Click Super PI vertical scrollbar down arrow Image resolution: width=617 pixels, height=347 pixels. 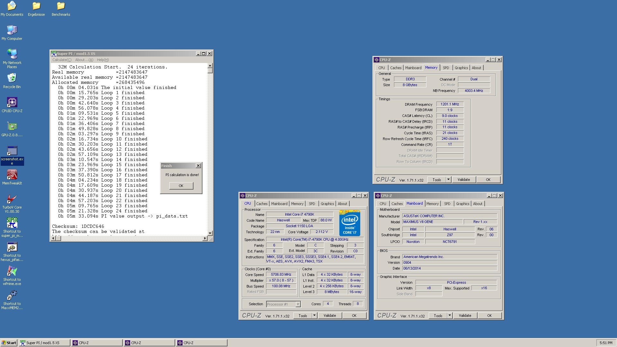210,233
